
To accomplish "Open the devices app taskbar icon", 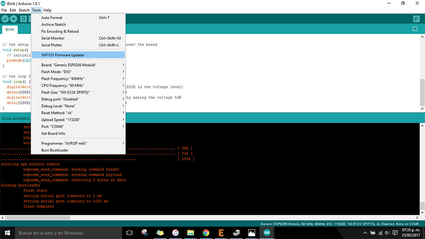I will click(237, 233).
